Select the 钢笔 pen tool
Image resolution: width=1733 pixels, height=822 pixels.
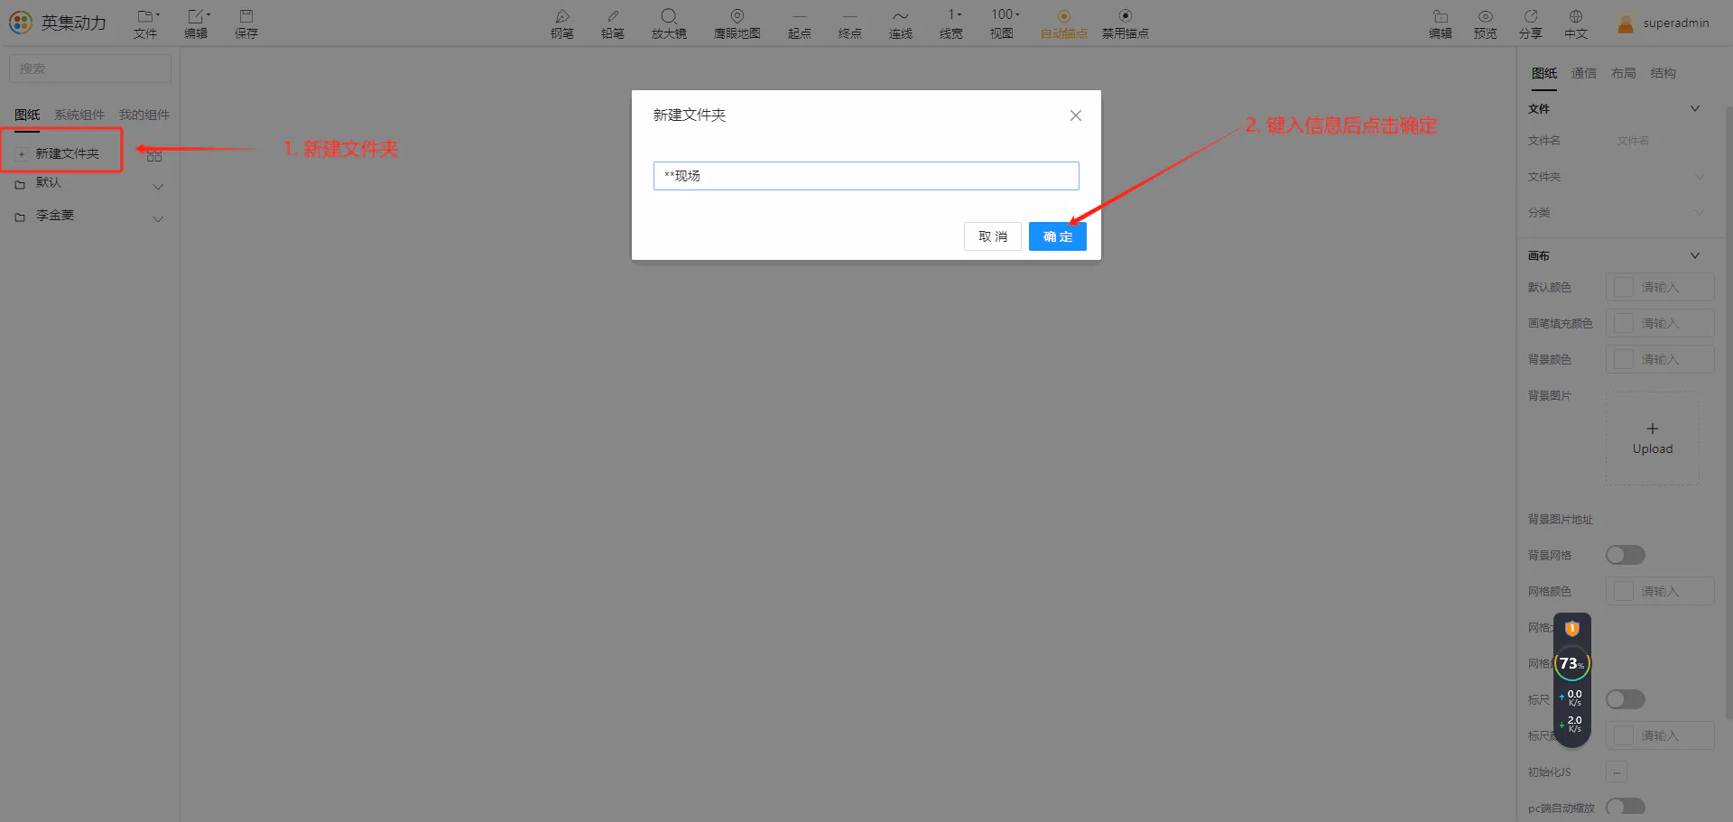click(562, 23)
